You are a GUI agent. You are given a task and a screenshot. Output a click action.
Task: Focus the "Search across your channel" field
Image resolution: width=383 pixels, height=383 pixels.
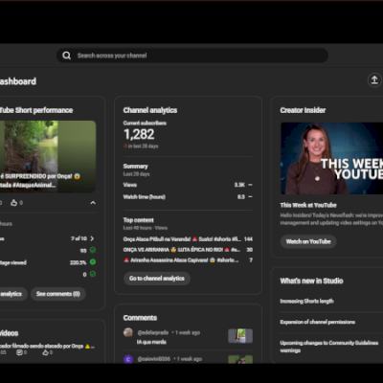(x=192, y=56)
